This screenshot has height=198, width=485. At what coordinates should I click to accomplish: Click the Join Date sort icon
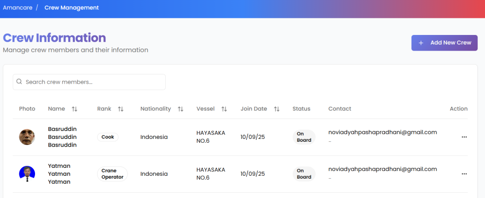coord(277,109)
